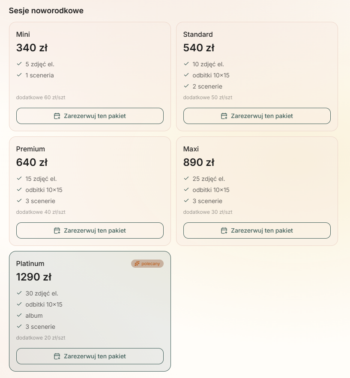350x378 pixels.
Task: Click checkmark next to album feature
Action: [19, 315]
